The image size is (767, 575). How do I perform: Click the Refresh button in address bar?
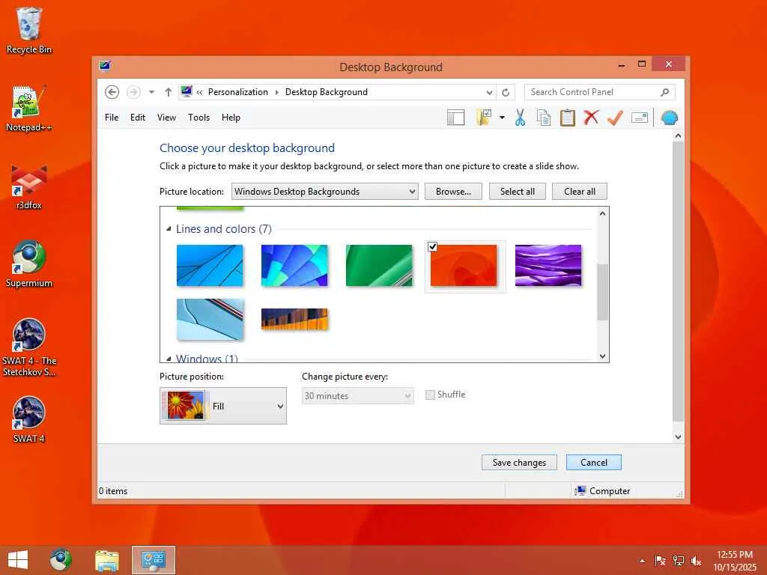click(506, 92)
